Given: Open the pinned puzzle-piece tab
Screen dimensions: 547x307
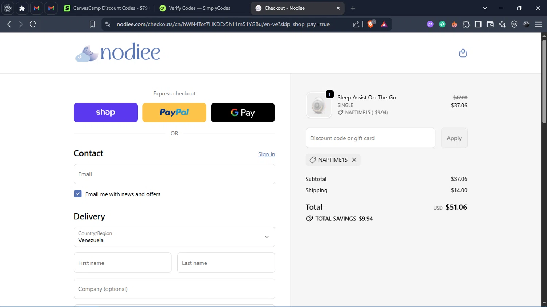Looking at the screenshot, I should [22, 8].
